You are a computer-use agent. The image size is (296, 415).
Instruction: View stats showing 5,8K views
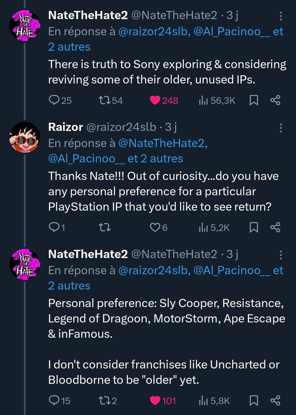(214, 400)
